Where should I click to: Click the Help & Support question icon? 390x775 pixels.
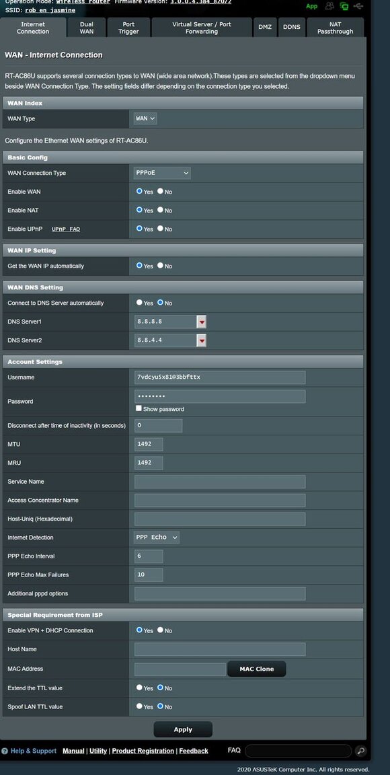[x=5, y=751]
